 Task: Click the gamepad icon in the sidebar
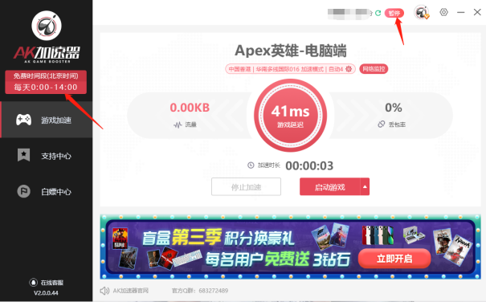pos(23,120)
